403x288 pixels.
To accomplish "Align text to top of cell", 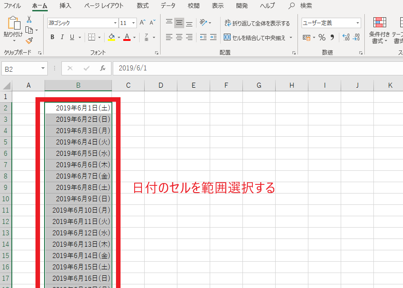I will pos(169,23).
